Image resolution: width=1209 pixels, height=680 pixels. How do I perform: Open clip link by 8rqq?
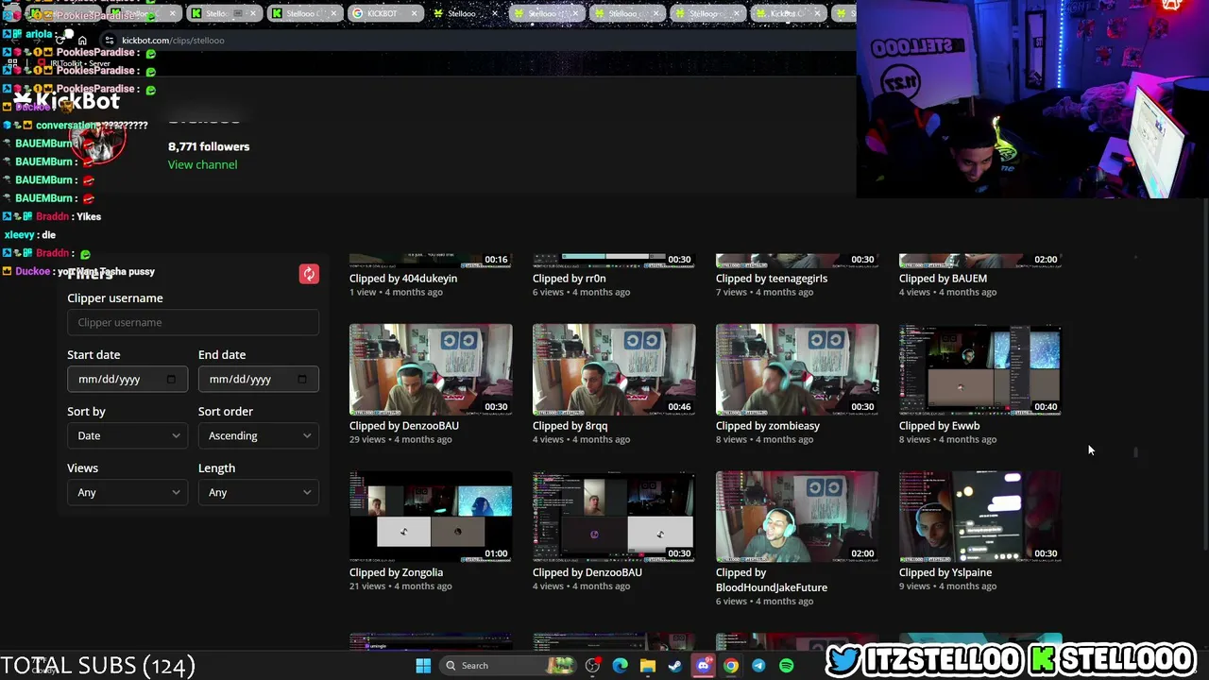click(x=570, y=426)
